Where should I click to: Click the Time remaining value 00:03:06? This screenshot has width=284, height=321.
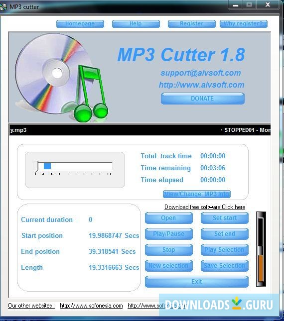click(x=213, y=168)
